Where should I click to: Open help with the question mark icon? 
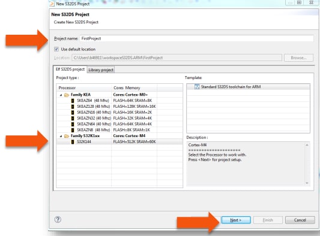click(58, 219)
